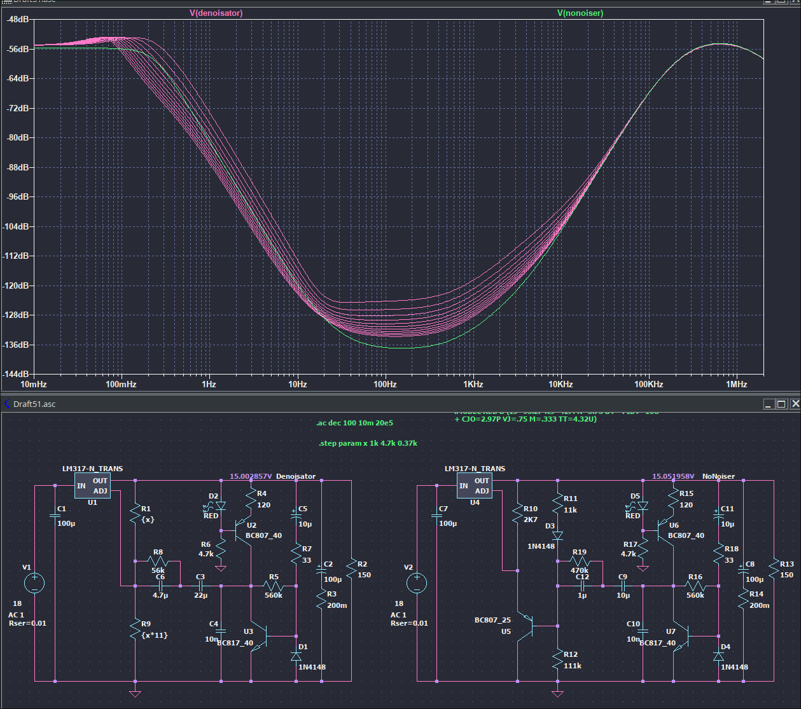
Task: Select the U6 BC807_40 transistor symbol
Action: (x=666, y=531)
